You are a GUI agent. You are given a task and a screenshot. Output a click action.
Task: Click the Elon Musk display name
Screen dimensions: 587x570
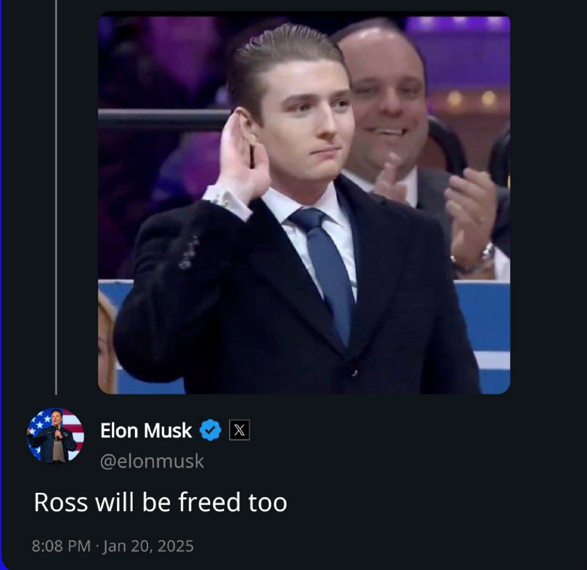[146, 430]
